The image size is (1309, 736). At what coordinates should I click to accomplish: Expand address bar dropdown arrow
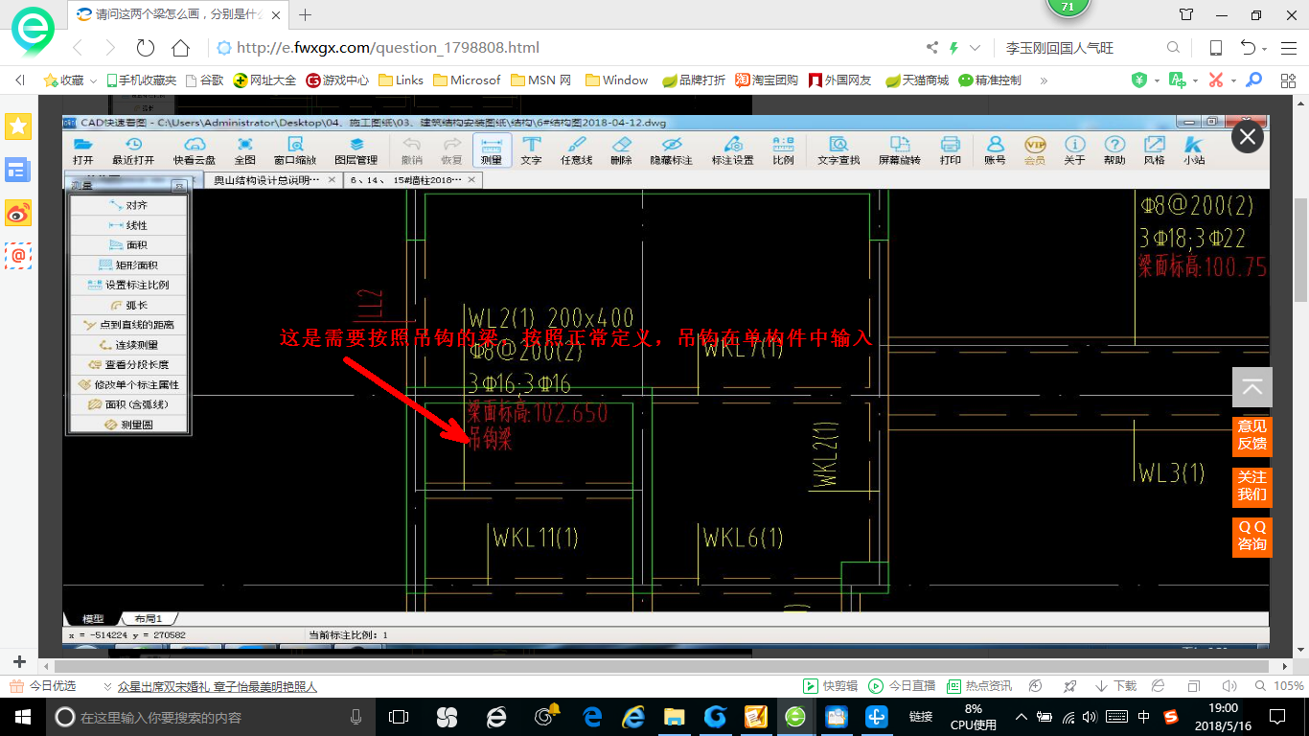point(976,48)
